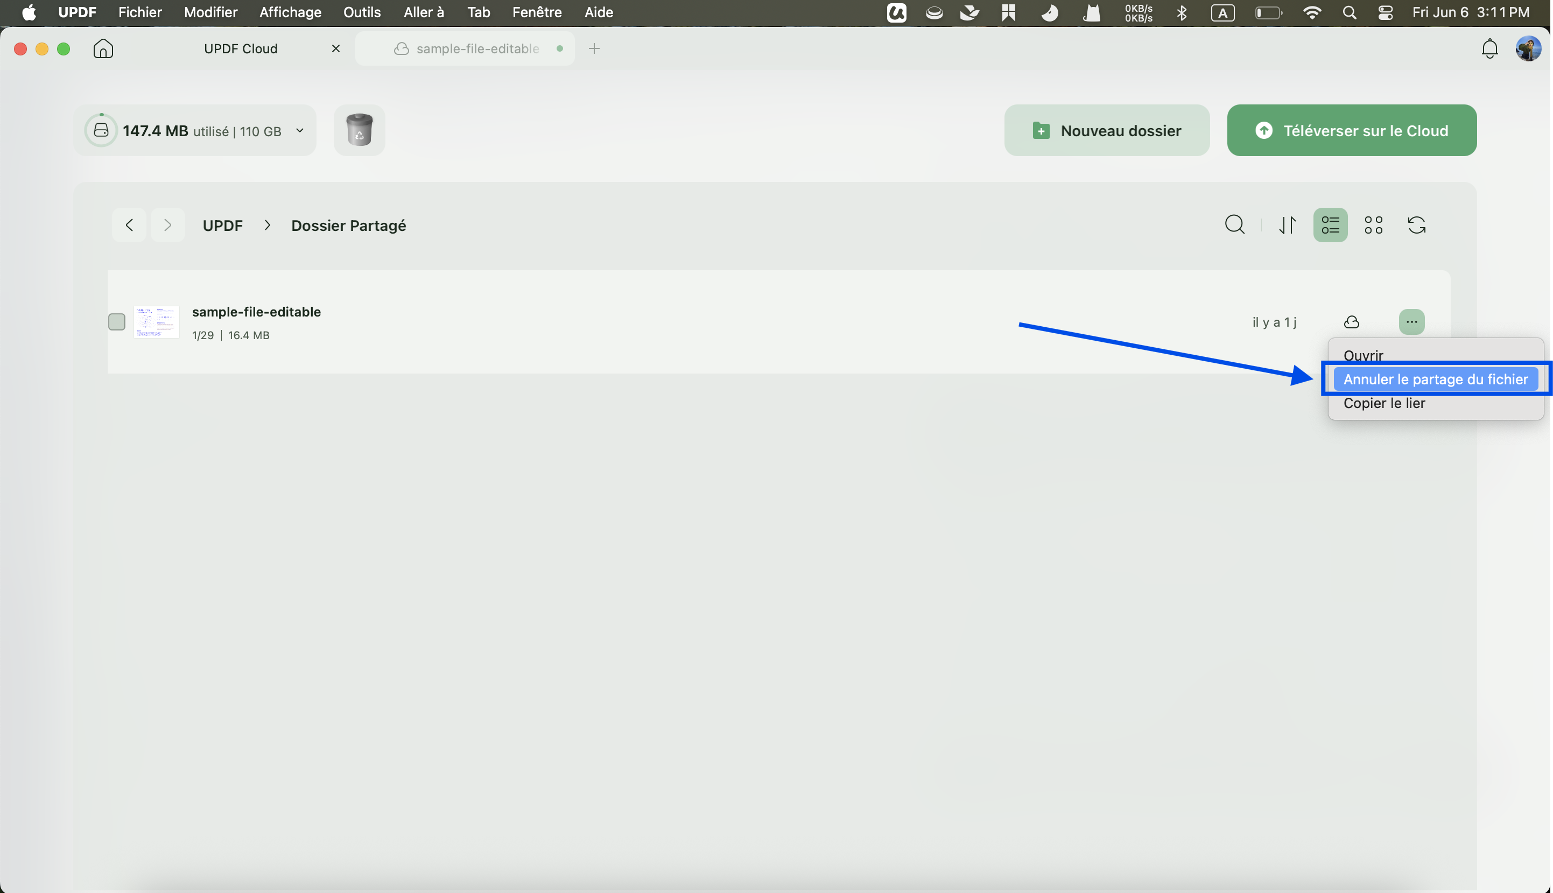
Task: Open the Outils menu
Action: tap(362, 12)
